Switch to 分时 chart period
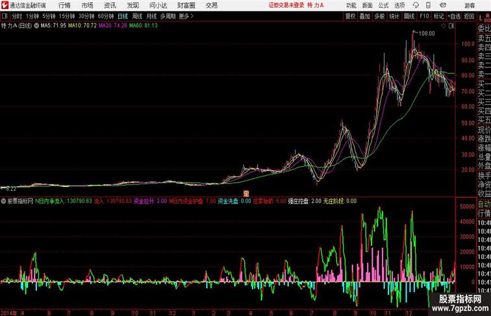Screen dimensions: 491x316 point(17,16)
